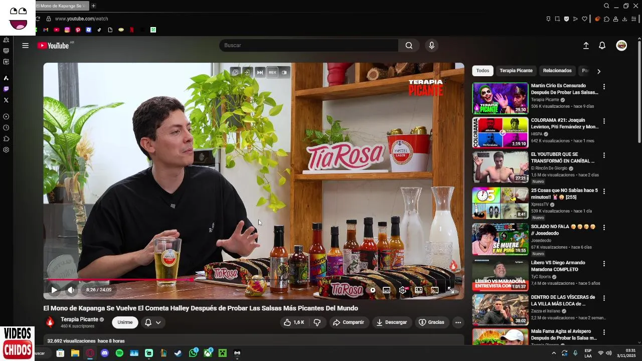Expand the notification bell dropdown for channel
The height and width of the screenshot is (361, 642).
[153, 322]
